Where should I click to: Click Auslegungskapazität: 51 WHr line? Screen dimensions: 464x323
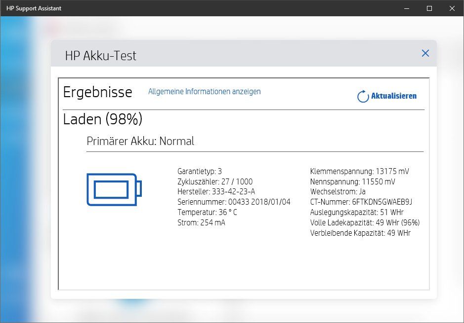(357, 212)
